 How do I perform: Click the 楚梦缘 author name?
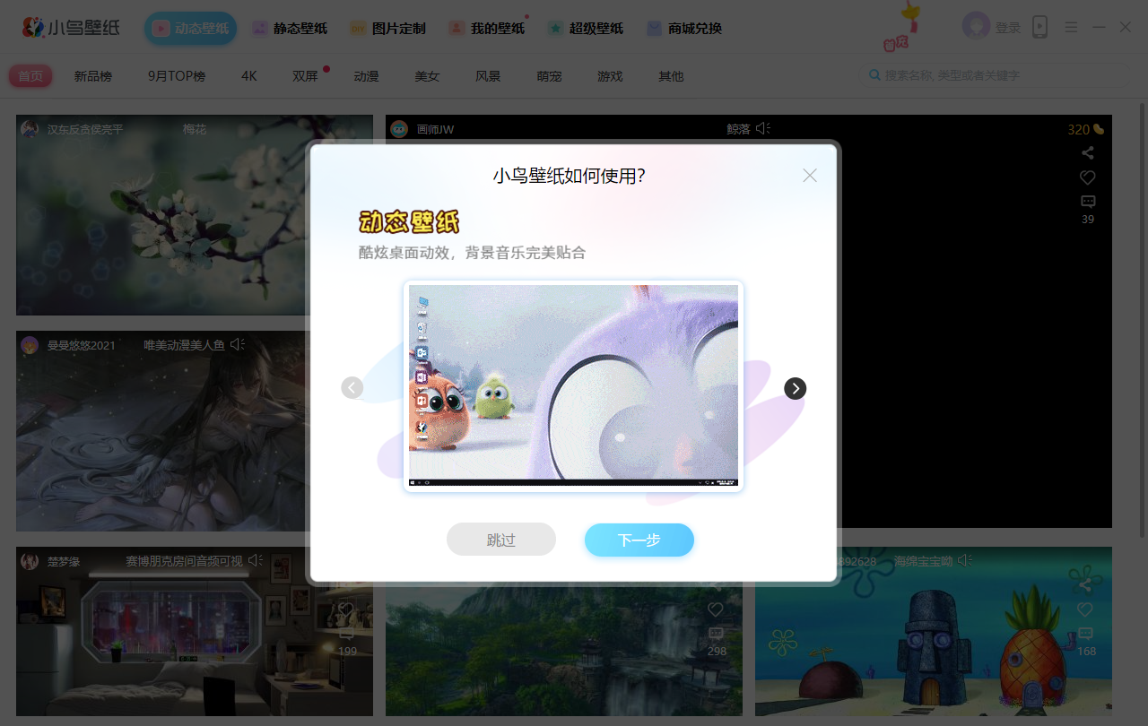(x=64, y=561)
